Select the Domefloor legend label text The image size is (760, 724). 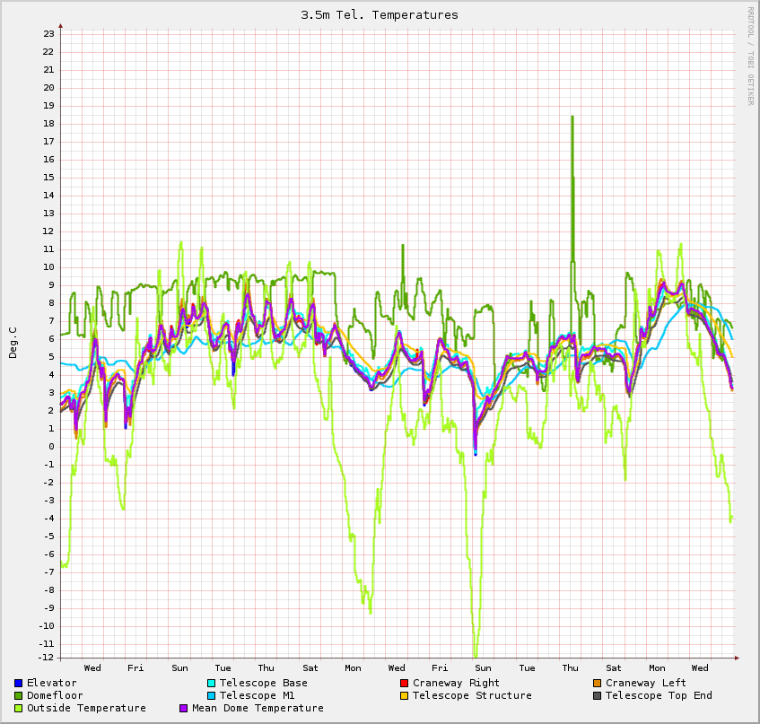55,695
